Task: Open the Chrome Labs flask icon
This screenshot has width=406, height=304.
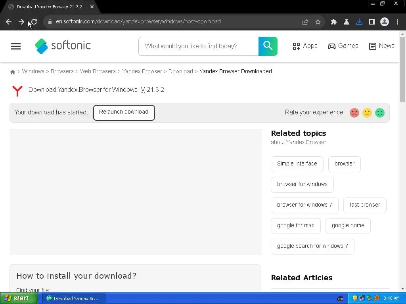Action: coord(347,22)
